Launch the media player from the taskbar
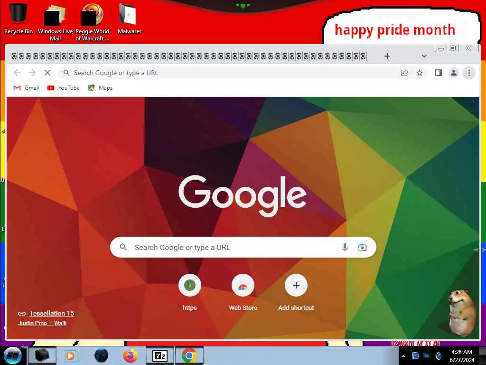This screenshot has width=486, height=365. (70, 355)
